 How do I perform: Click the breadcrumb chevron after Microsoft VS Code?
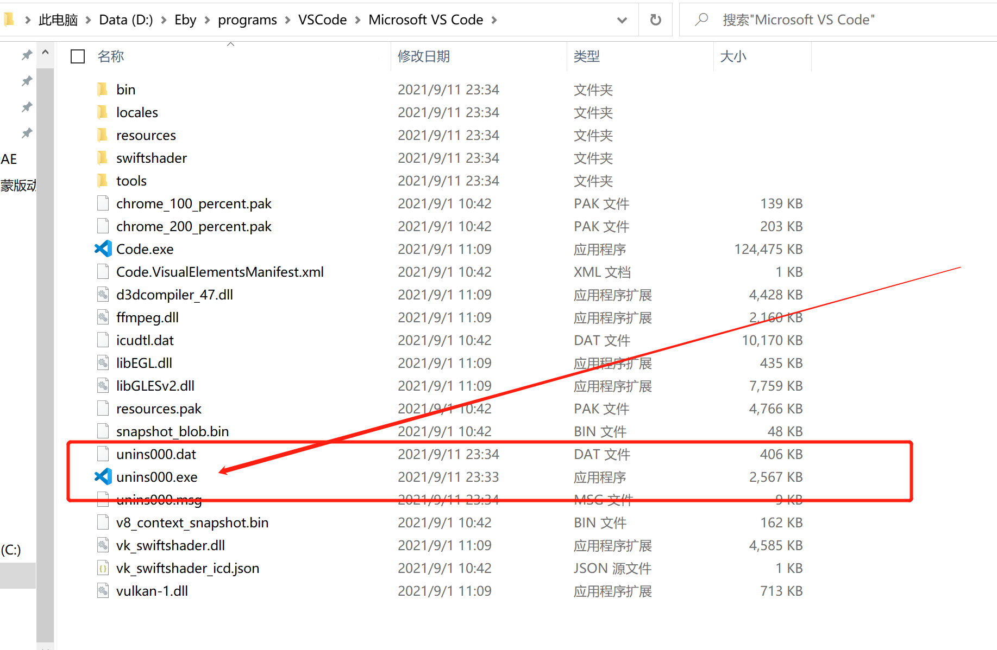pos(494,19)
